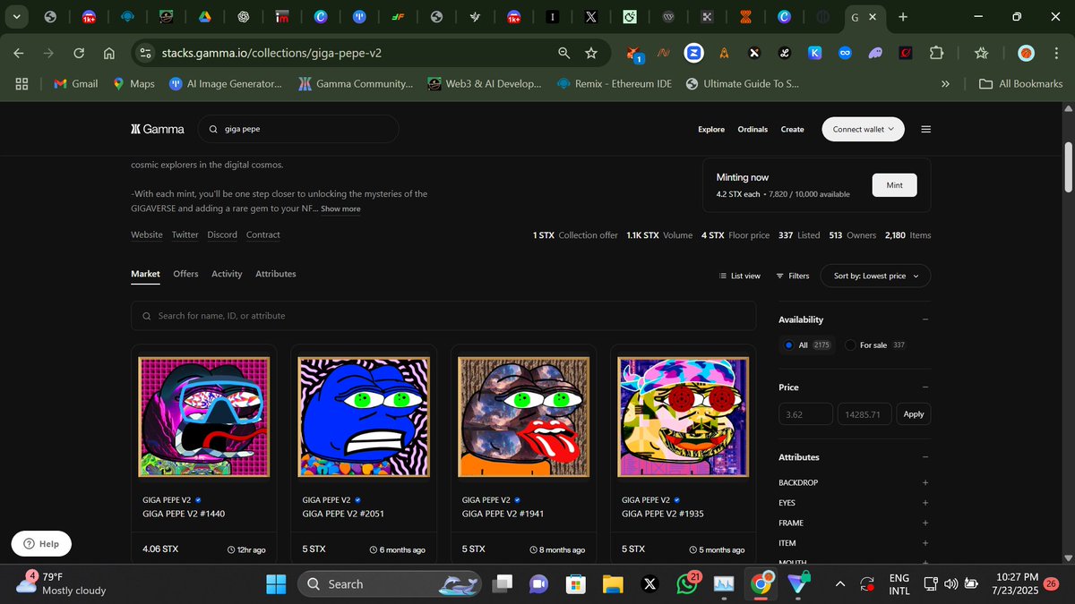
Task: Open a new browser tab with the plus icon
Action: tap(902, 16)
